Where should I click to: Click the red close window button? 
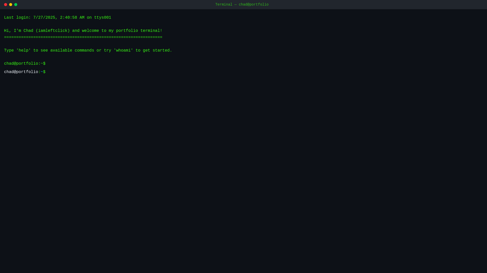(6, 5)
